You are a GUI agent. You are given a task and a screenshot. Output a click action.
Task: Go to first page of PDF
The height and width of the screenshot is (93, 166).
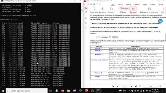click(113, 86)
